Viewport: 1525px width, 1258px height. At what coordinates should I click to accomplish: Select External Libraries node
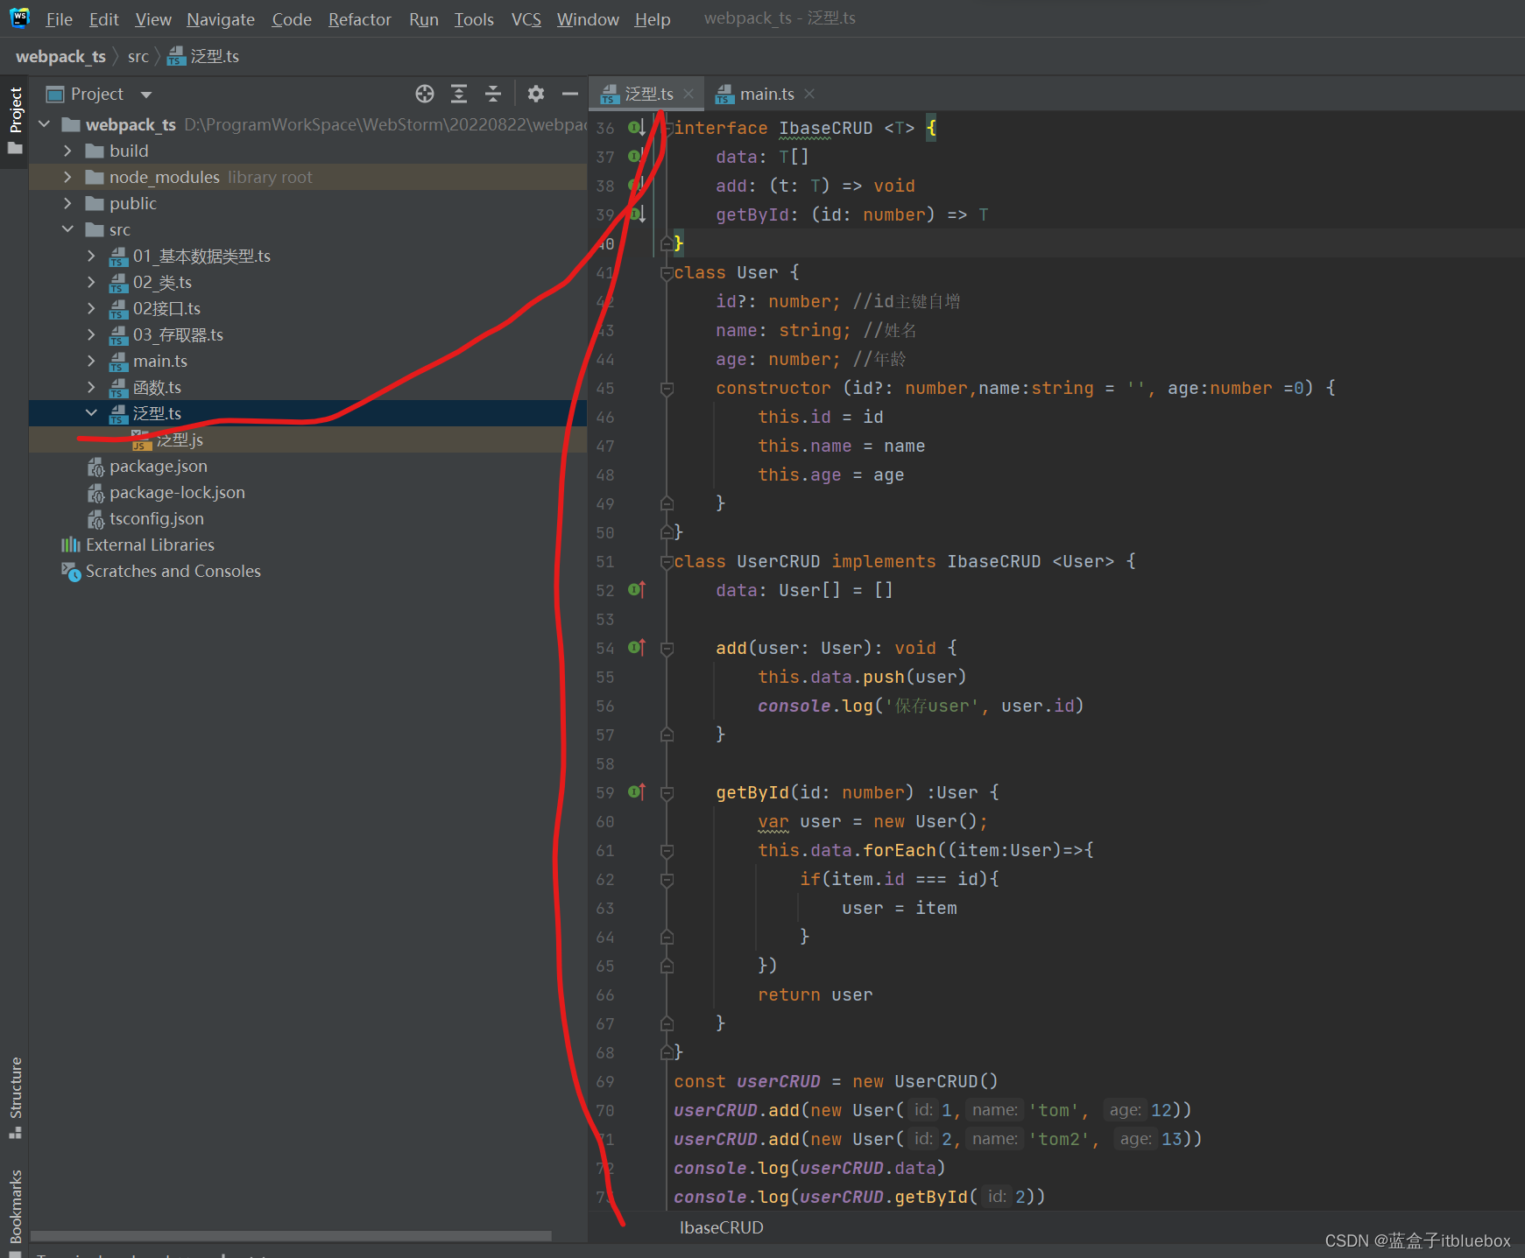[x=307, y=545]
